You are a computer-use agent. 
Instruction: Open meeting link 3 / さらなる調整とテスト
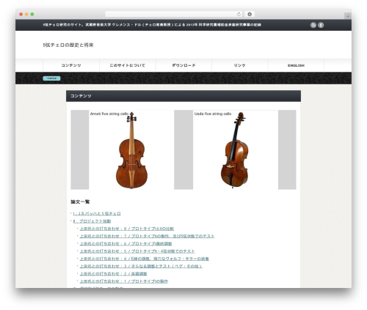141,266
